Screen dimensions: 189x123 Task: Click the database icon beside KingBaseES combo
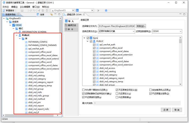(77, 10)
